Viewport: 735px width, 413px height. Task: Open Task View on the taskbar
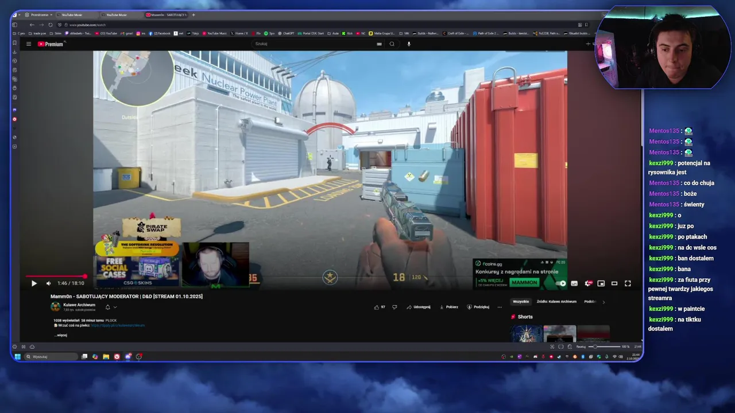click(84, 357)
